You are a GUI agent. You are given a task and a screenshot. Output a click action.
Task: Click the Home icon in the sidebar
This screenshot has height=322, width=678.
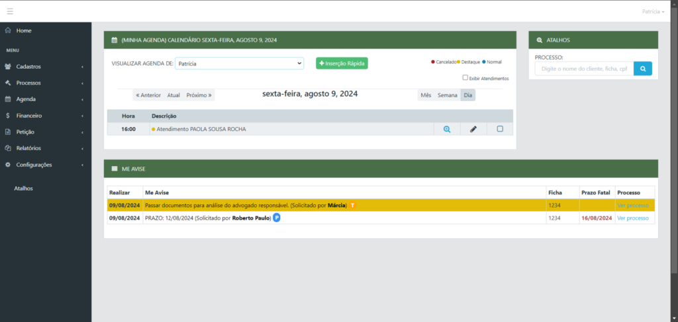pyautogui.click(x=8, y=30)
